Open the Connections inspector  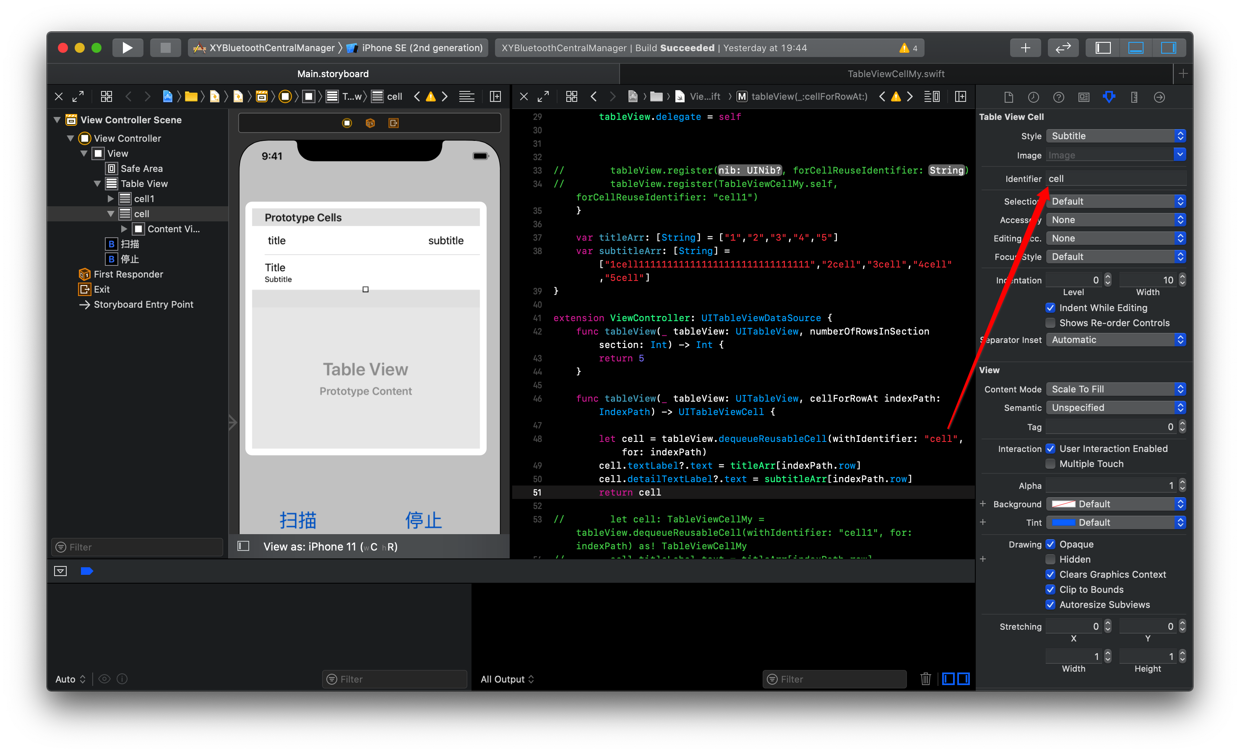[1159, 97]
